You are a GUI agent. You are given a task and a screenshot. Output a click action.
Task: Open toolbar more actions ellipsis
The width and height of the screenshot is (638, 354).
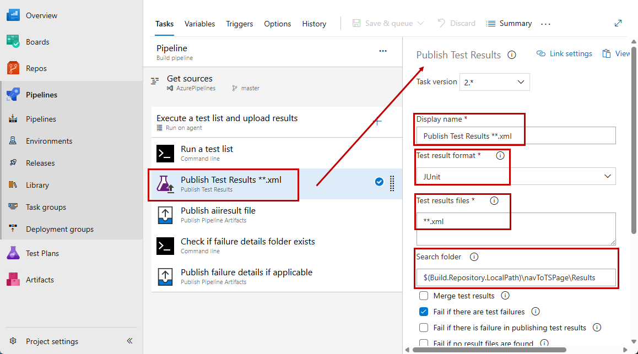tap(545, 24)
